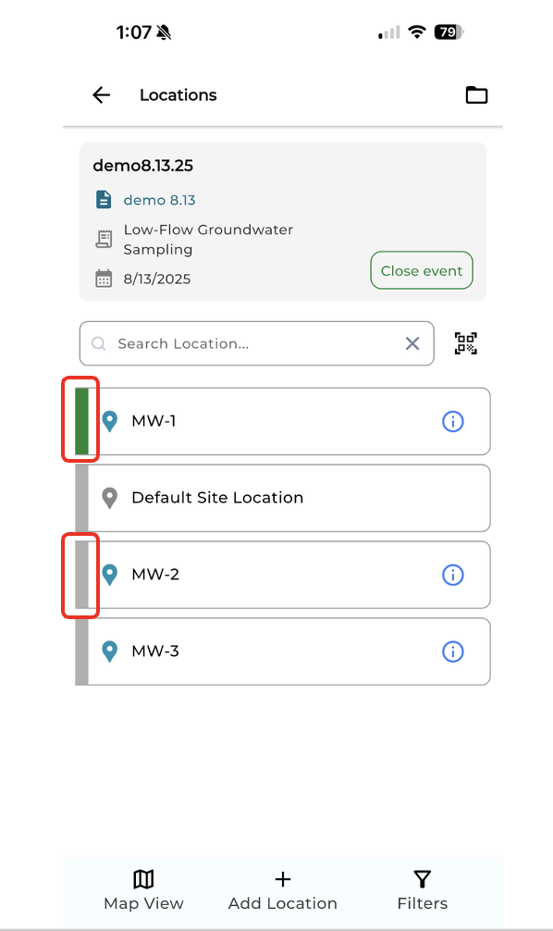This screenshot has width=553, height=931.
Task: Clear the search field with X
Action: [x=412, y=343]
